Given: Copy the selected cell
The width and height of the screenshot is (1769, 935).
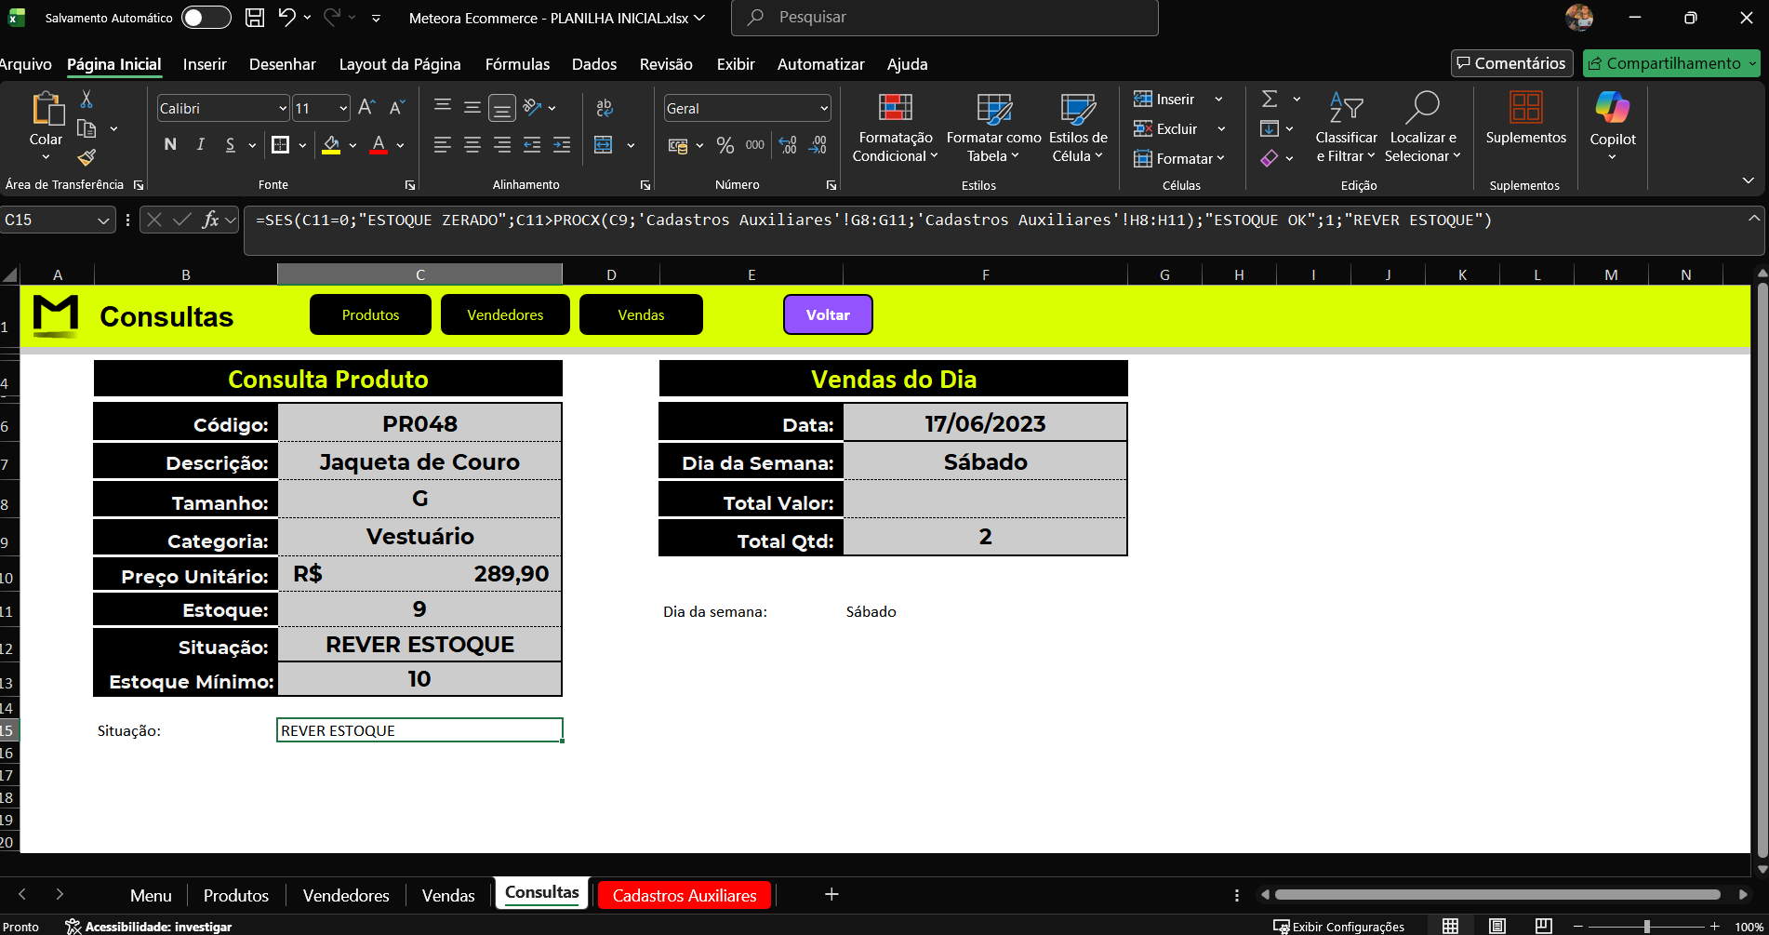Looking at the screenshot, I should tap(86, 128).
